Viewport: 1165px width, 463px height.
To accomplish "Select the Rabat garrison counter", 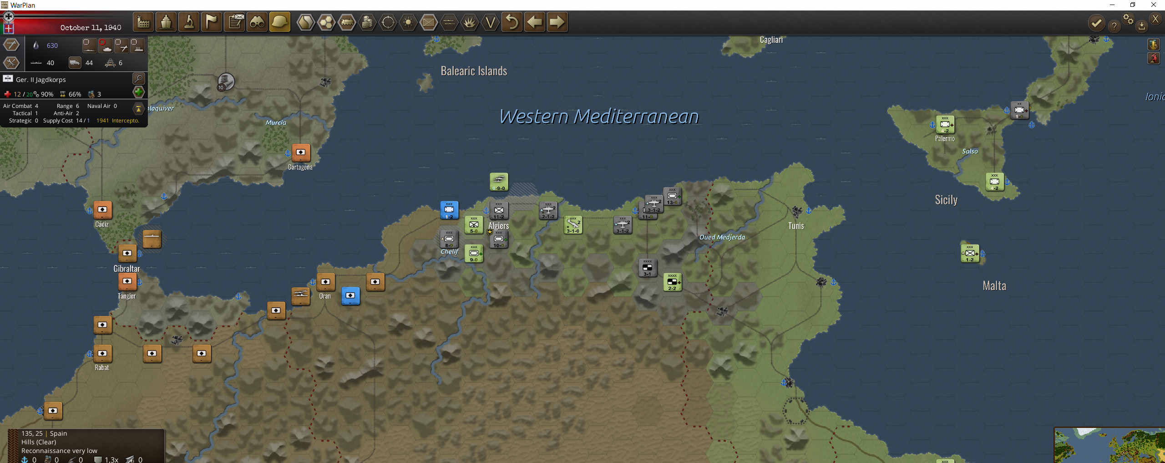I will (x=102, y=353).
